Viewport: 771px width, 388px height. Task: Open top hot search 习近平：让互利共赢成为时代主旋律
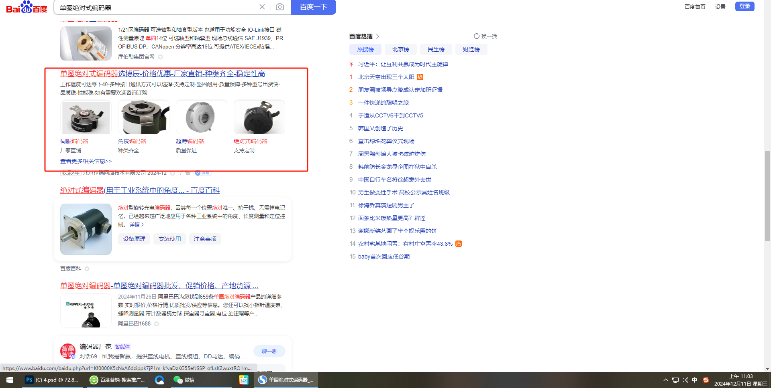403,64
